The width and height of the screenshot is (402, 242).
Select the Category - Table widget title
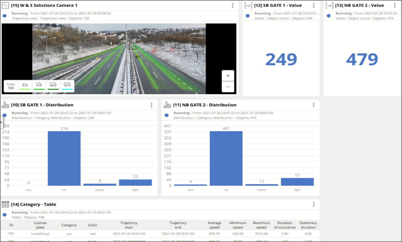point(33,204)
